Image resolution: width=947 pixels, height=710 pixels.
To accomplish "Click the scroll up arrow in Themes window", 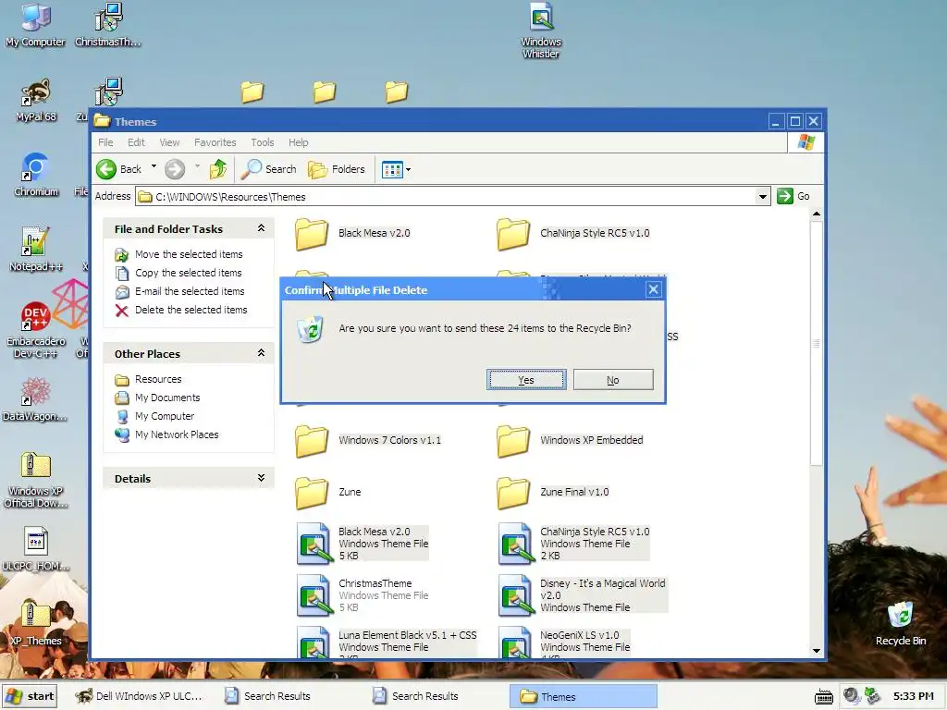I will (817, 214).
